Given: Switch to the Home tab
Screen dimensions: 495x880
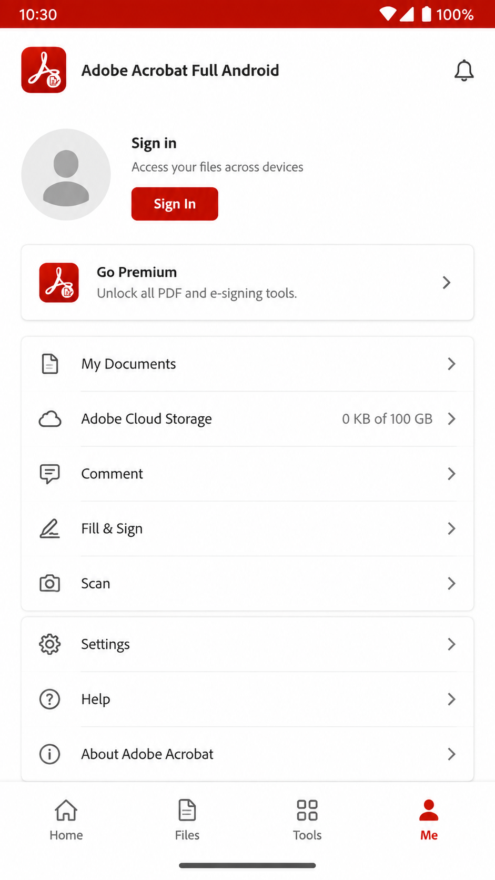Looking at the screenshot, I should tap(66, 820).
